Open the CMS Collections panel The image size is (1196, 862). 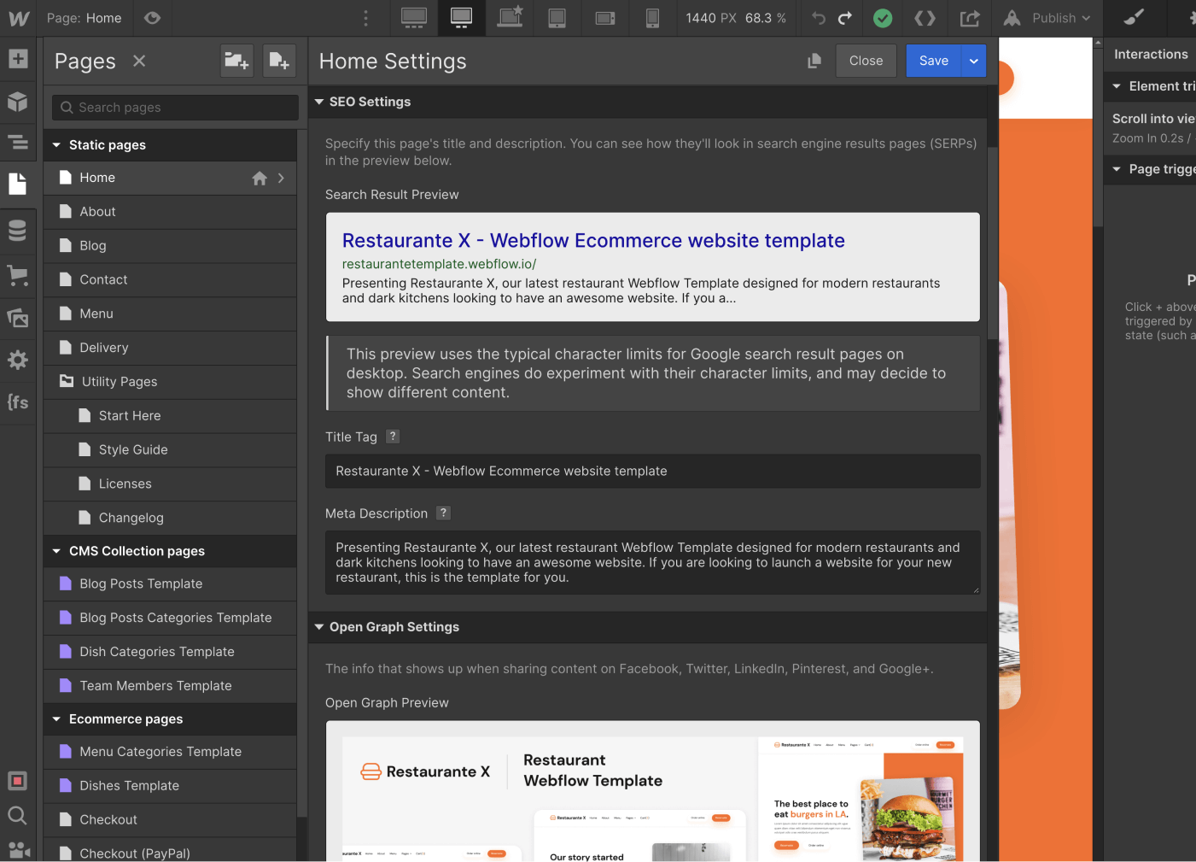(18, 230)
